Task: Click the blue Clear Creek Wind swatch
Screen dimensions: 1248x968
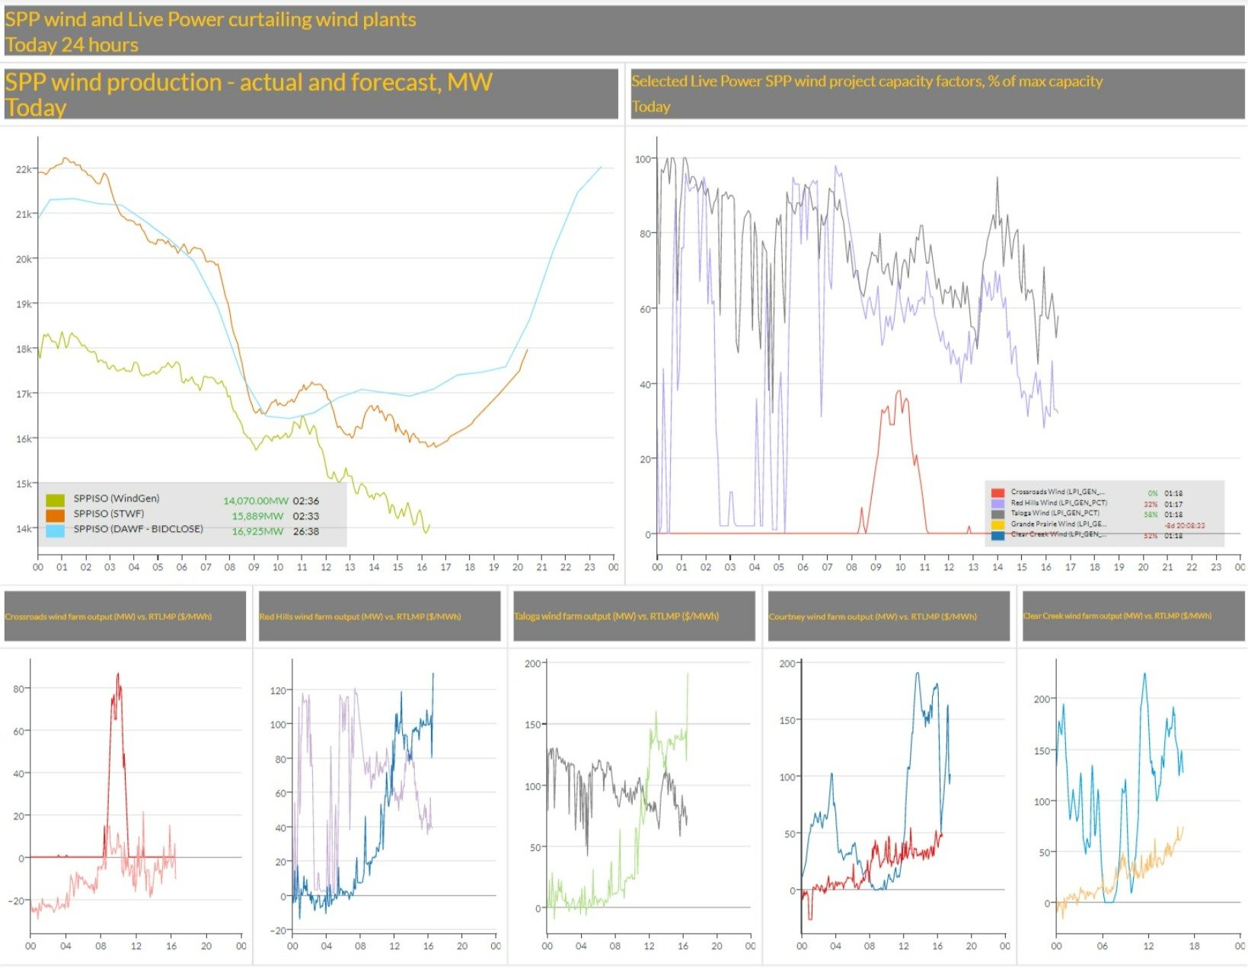Action: point(997,536)
